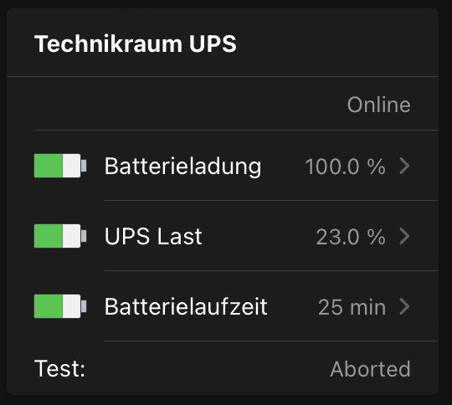Click the Test: label
The width and height of the screenshot is (452, 405).
(x=59, y=369)
